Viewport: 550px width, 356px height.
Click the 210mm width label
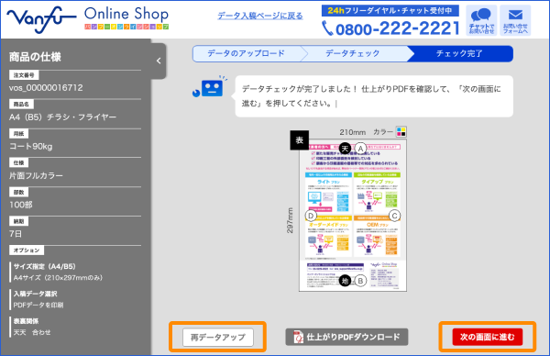[x=352, y=132]
